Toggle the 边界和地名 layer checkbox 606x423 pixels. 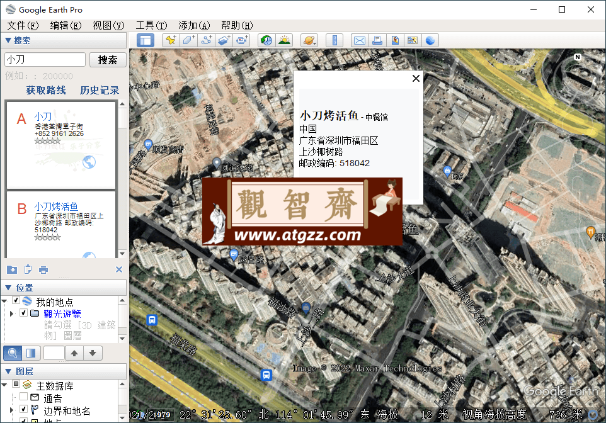coord(23,409)
